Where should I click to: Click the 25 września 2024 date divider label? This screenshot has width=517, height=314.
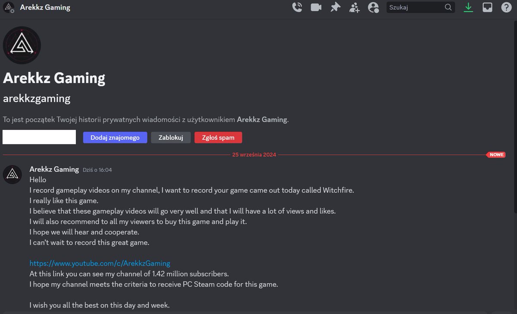coord(254,155)
